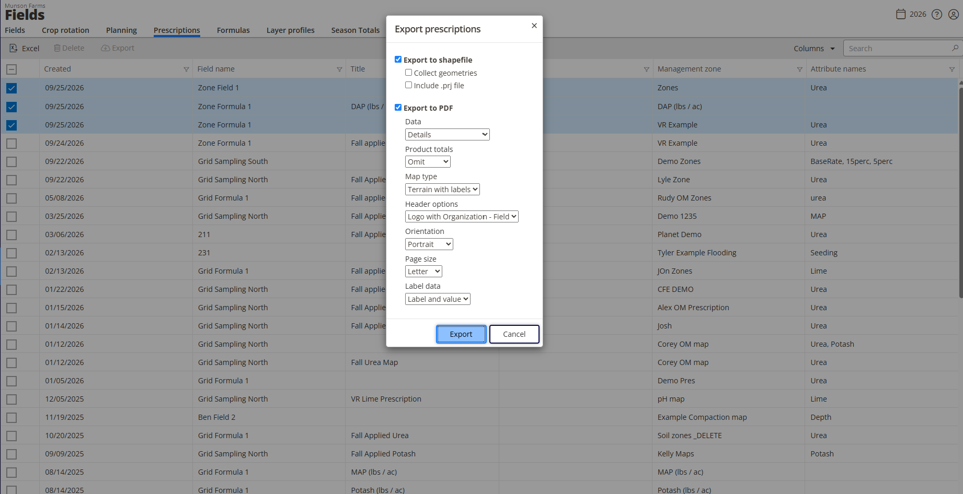
Task: Switch to the Fields tab
Action: tap(15, 30)
